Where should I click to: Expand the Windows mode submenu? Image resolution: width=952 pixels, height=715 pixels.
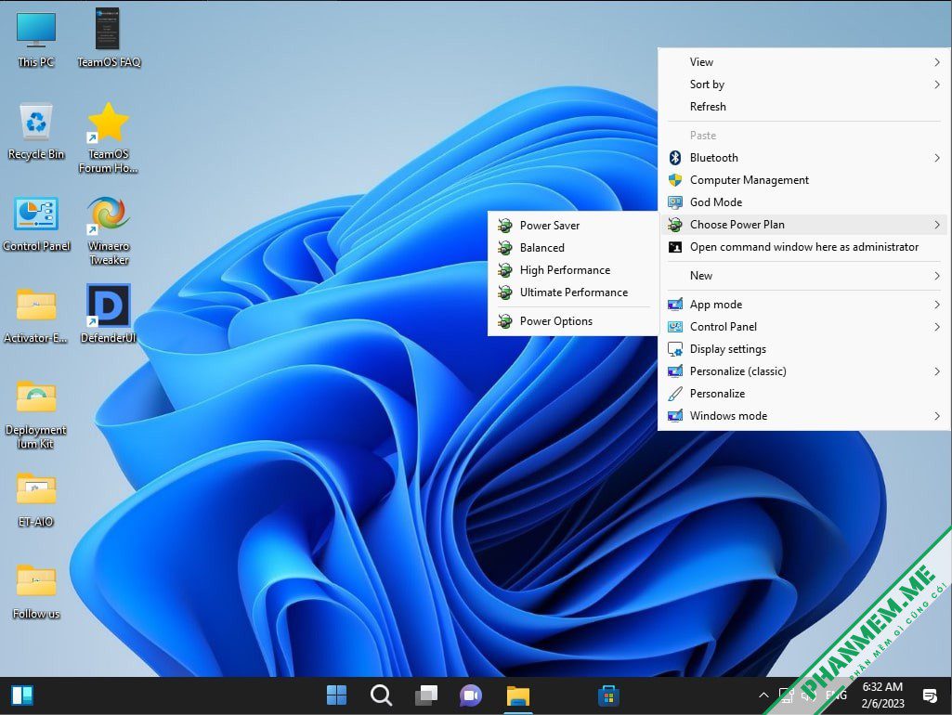803,416
